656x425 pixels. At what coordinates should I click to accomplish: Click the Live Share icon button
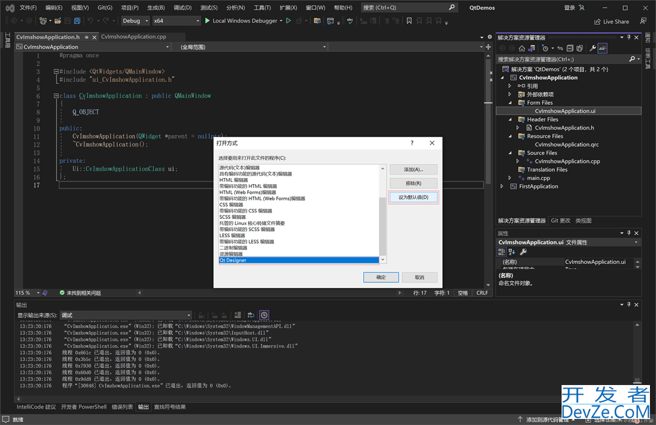point(612,21)
